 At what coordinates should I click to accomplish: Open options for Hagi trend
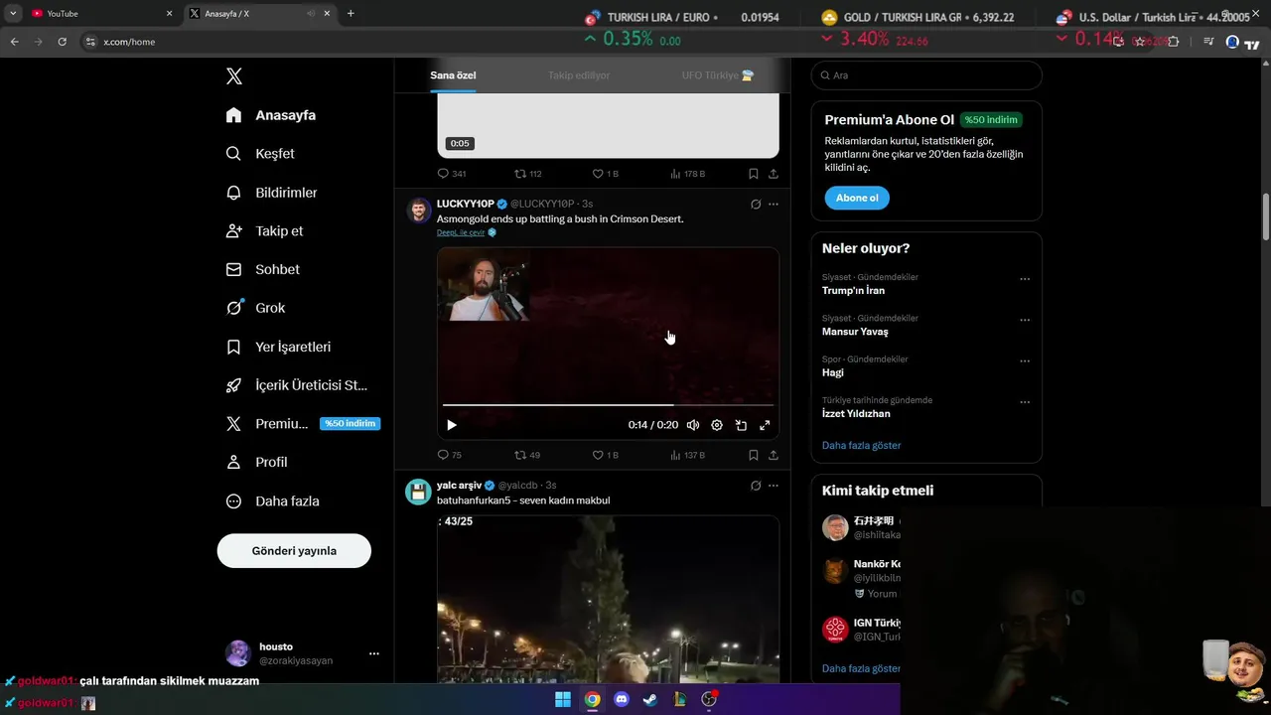1025,361
